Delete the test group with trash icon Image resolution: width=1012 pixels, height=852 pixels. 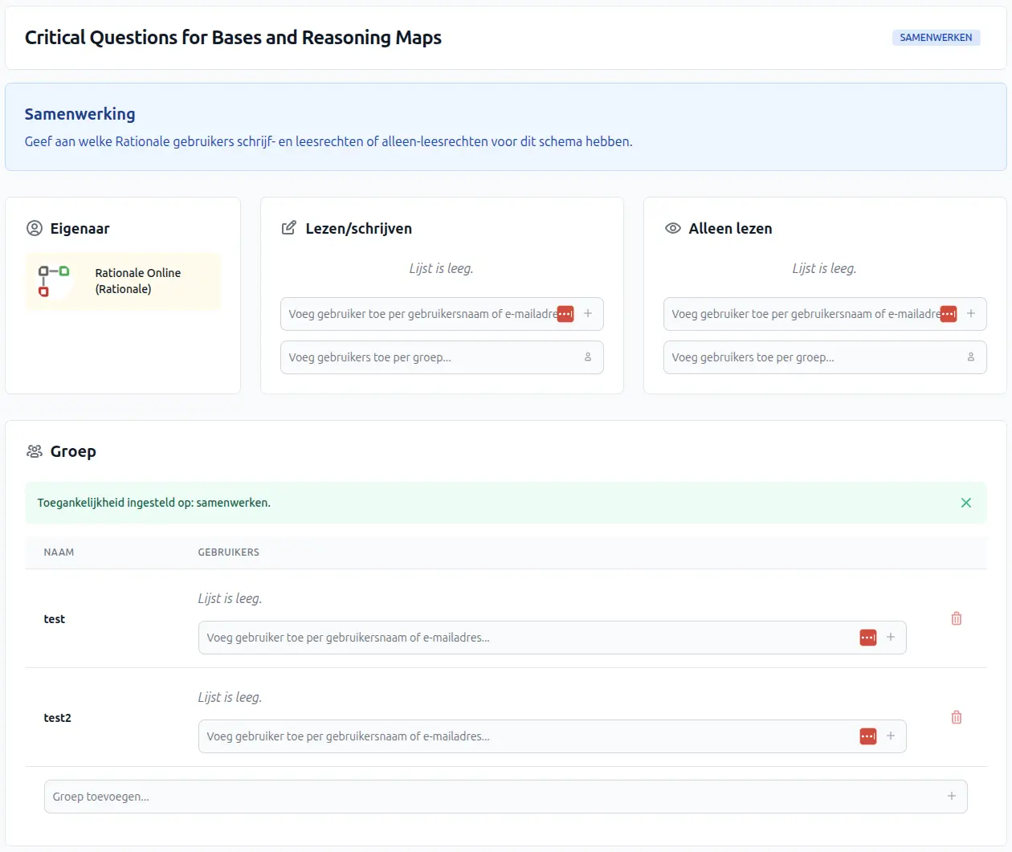(957, 618)
